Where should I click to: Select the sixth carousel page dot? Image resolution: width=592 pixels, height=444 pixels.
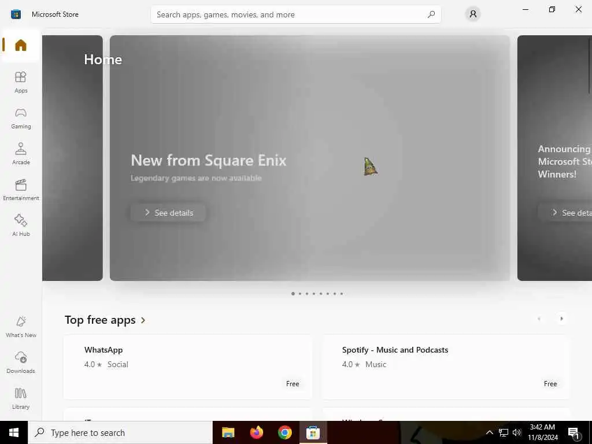click(328, 293)
